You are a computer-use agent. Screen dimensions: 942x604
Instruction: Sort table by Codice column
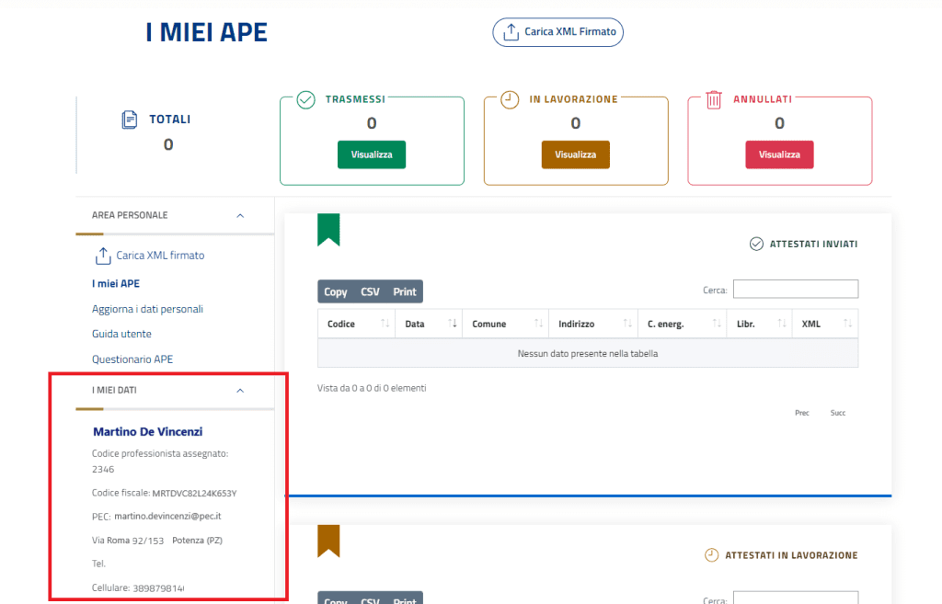[x=356, y=325]
